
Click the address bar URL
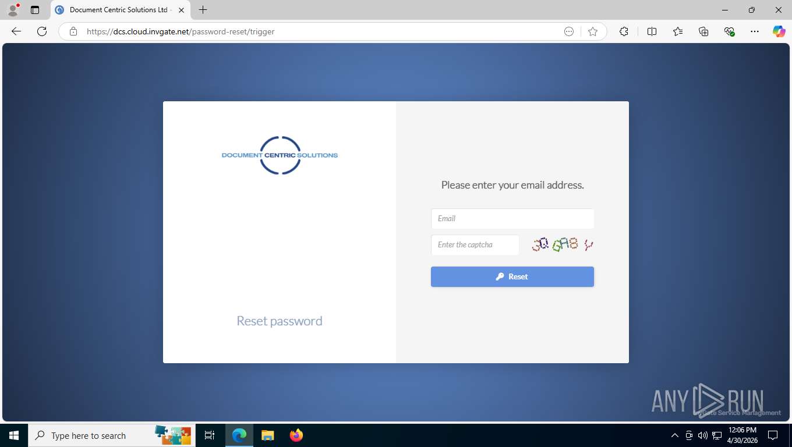(x=181, y=31)
